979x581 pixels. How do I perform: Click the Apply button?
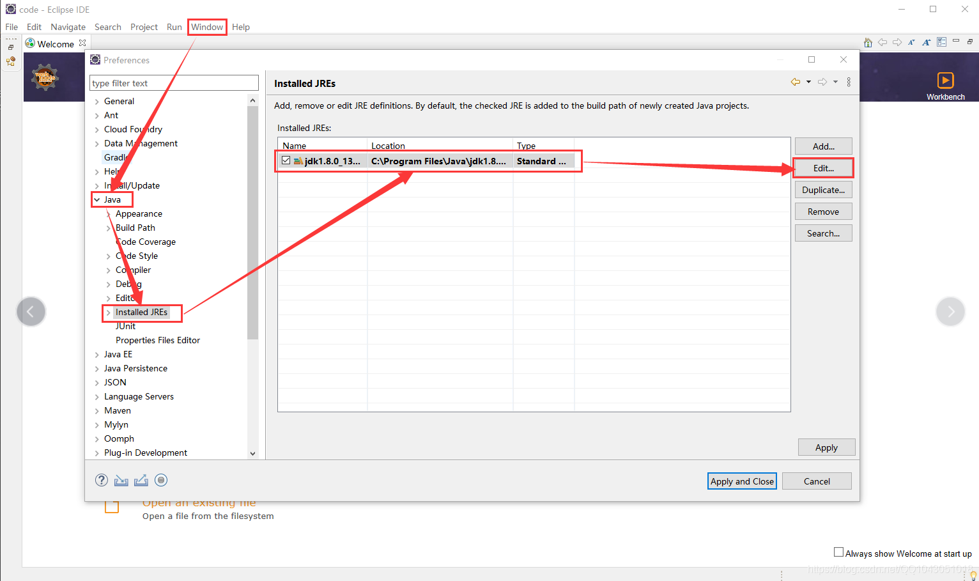click(x=826, y=447)
